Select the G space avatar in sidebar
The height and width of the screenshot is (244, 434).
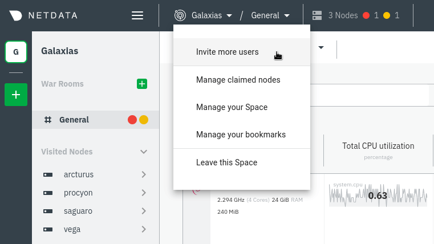click(16, 52)
